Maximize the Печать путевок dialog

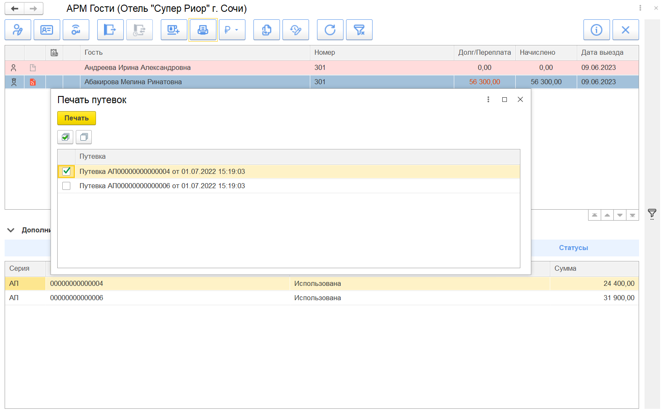pos(504,99)
